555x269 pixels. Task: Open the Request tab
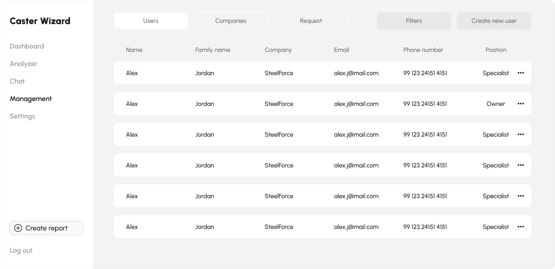point(311,21)
